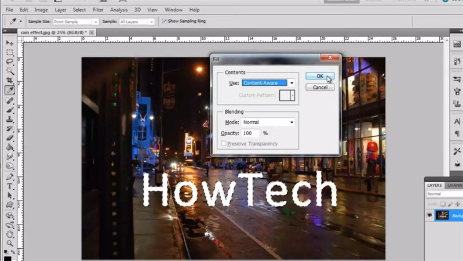This screenshot has height=261, width=463.
Task: Select the Rectangular Marquee tool
Action: pyautogui.click(x=10, y=52)
